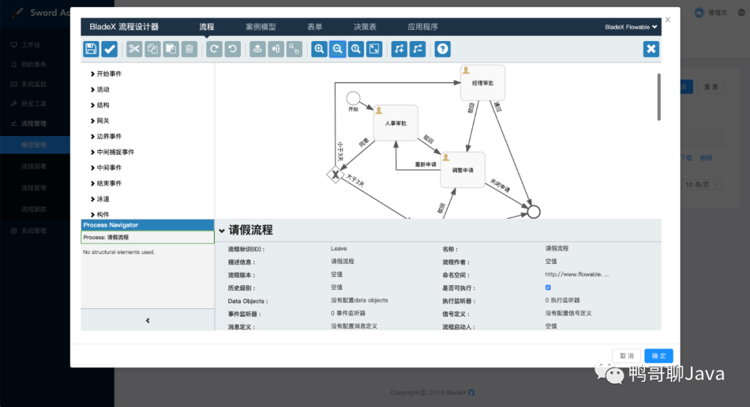
Task: Switch to the 应用程序 tab
Action: coord(423,27)
